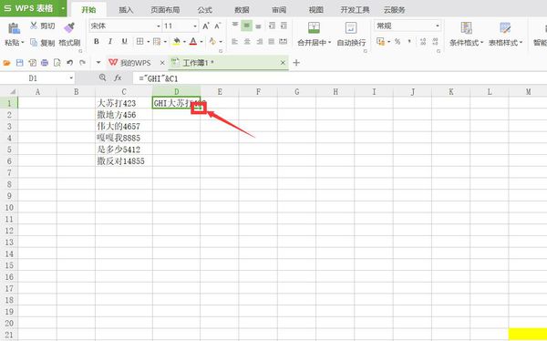
Task: Open the Name Box dropdown next to D1
Action: pyautogui.click(x=71, y=78)
